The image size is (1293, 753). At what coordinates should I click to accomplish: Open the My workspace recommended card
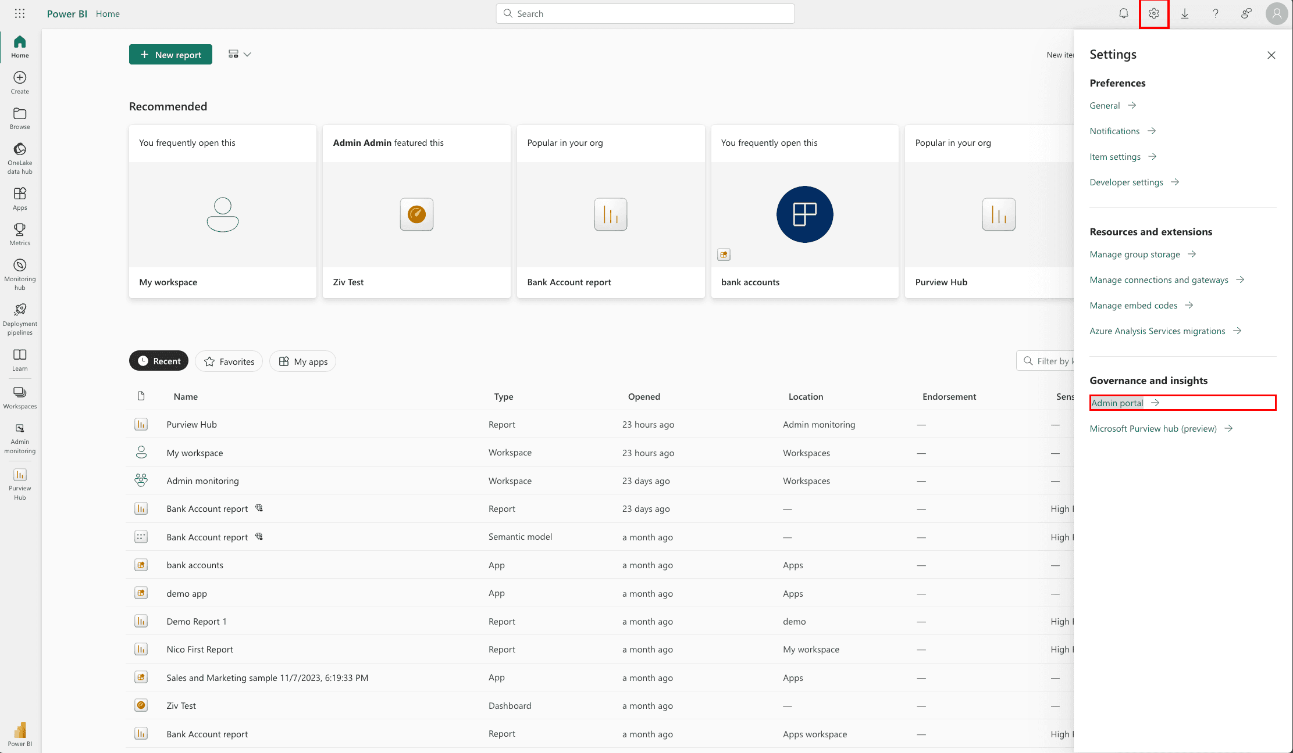click(x=223, y=211)
